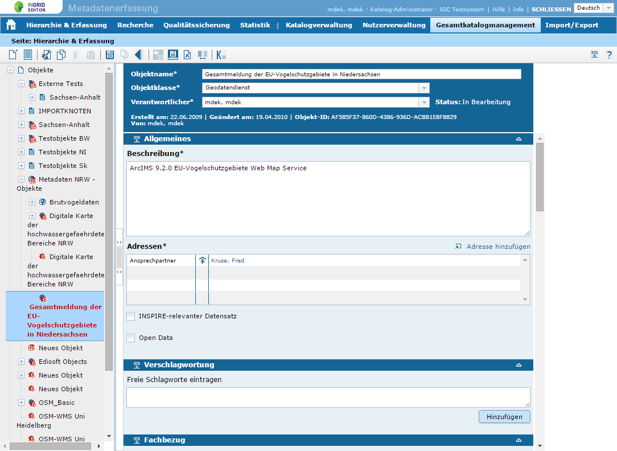Enable INSPIRE-relevanter Datensatz checkbox
The height and width of the screenshot is (451, 617).
tap(131, 316)
